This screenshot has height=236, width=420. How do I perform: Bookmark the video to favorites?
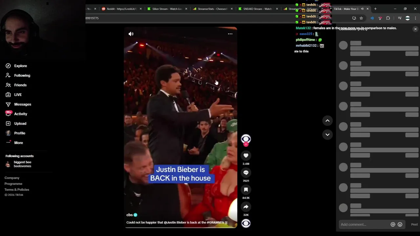(246, 189)
